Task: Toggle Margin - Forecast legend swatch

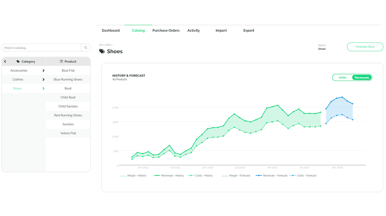Action: coord(225,176)
